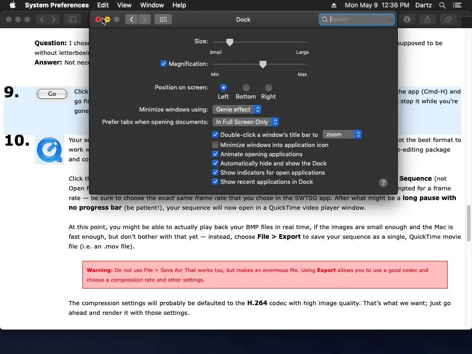Click the Safari page vertical scrollbar
The height and width of the screenshot is (354, 472).
point(468,223)
